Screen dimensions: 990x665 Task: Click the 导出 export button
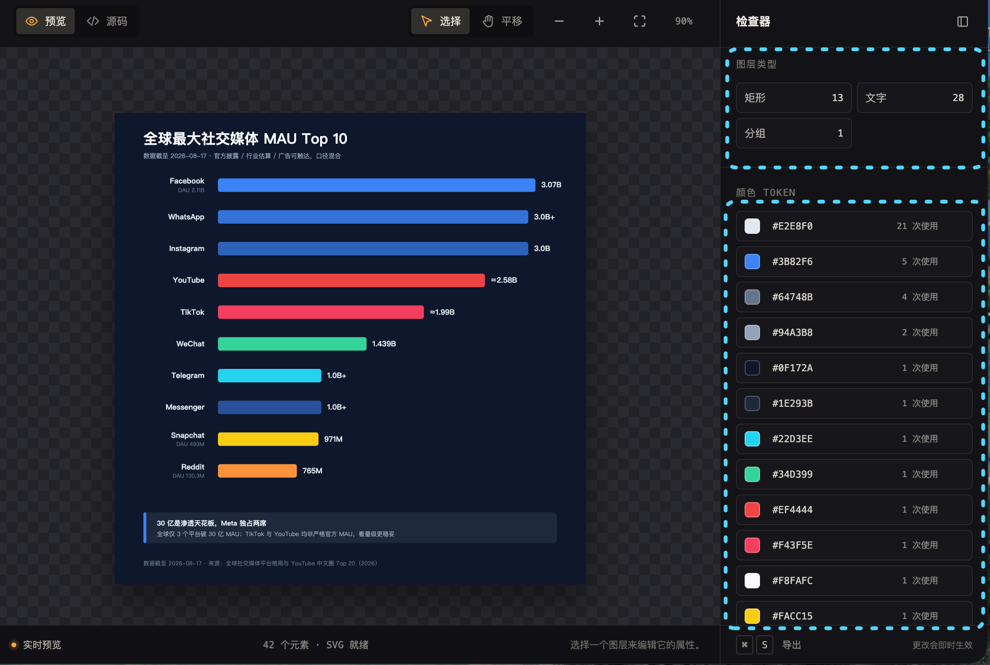click(792, 645)
